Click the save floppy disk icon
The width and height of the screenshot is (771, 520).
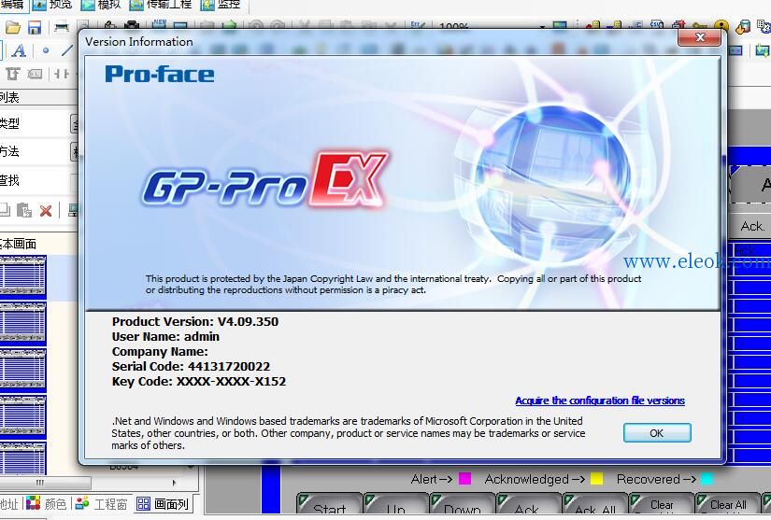click(x=35, y=27)
